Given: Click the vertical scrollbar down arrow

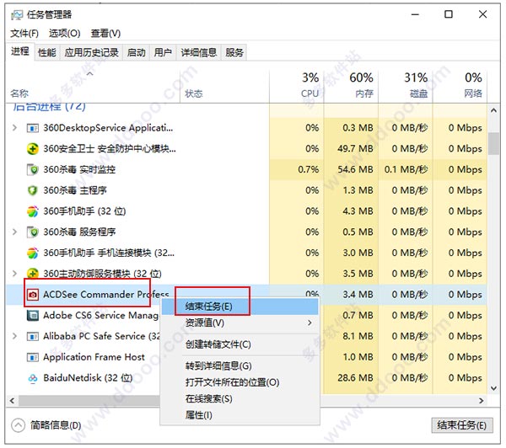Looking at the screenshot, I should (493, 388).
